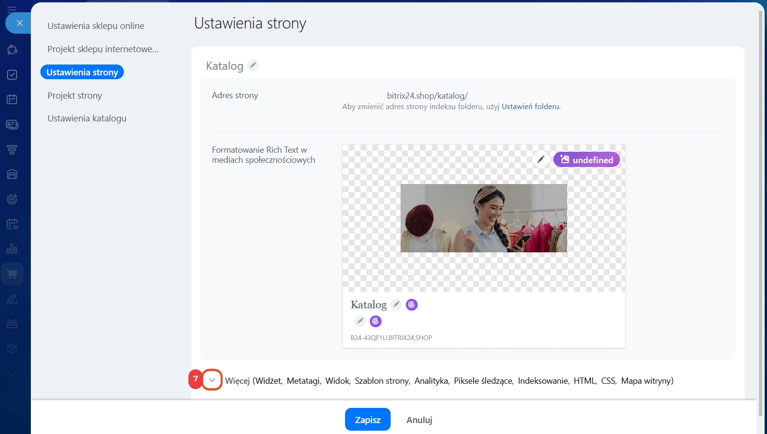Expand more sidebar items with down chevron

(x=12, y=374)
